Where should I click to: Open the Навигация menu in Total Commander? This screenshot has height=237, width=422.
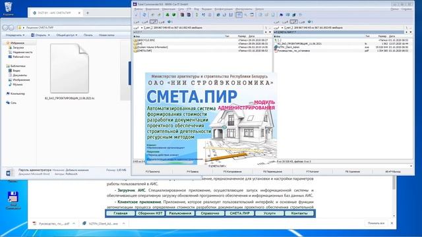169,9
